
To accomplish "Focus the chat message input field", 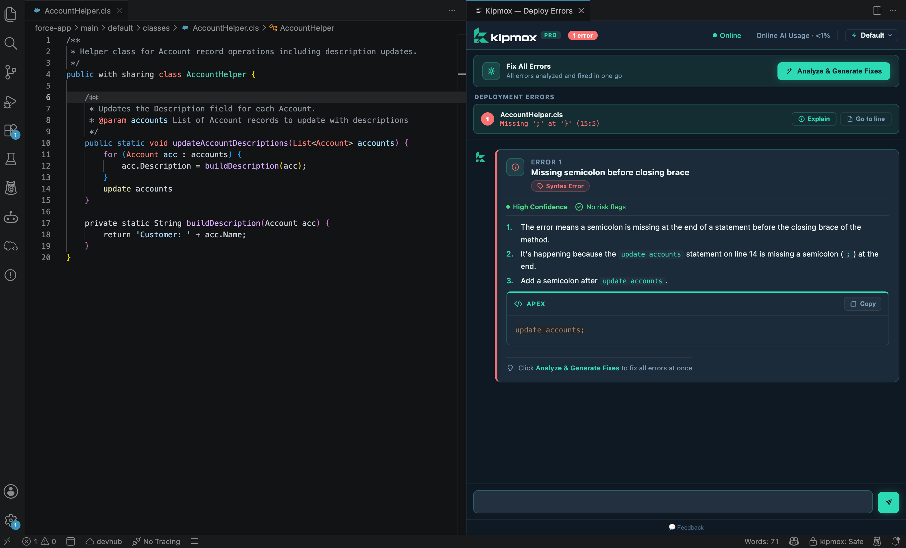I will [672, 502].
